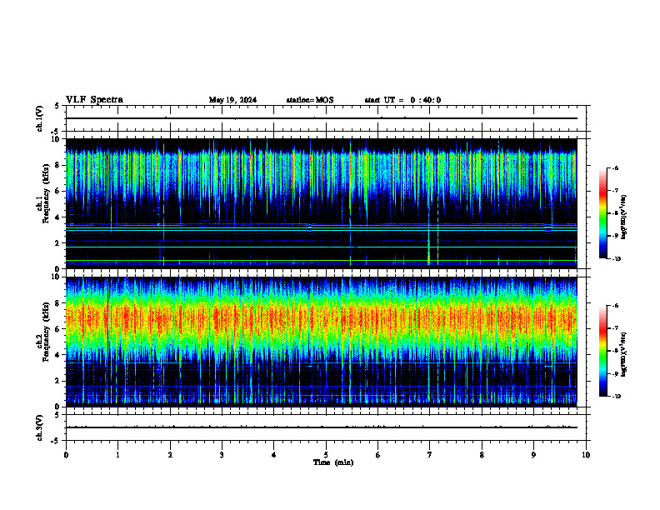Click the "5" tick on ch.1(V) axis
Viewport: 660px width, 510px height.
(57, 106)
